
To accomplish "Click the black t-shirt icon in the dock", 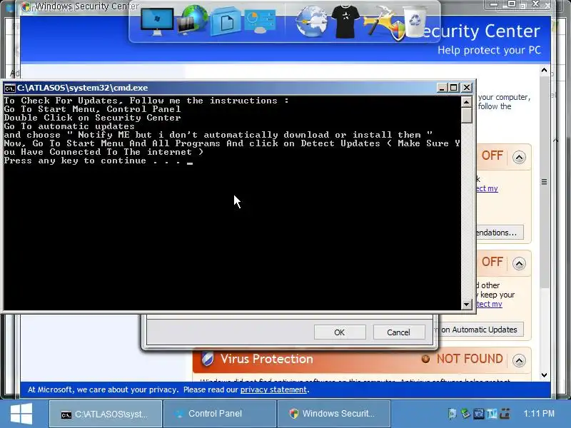I will click(x=345, y=21).
